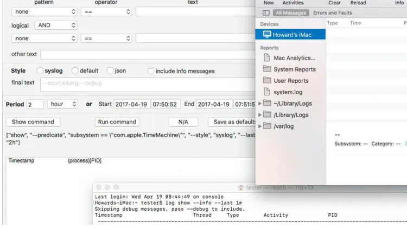This screenshot has height=228, width=407.
Task: Enable include info messages checkbox
Action: tap(150, 71)
